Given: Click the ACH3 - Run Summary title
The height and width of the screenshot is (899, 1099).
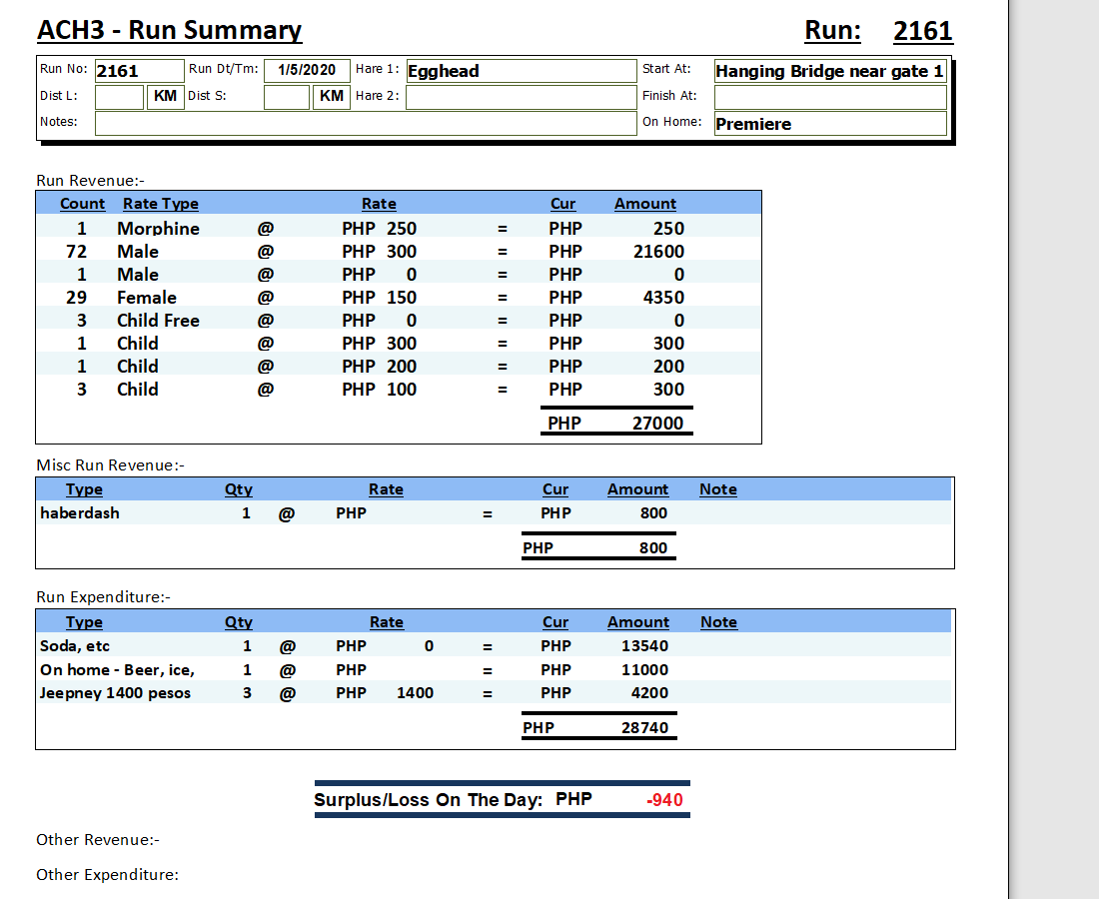Looking at the screenshot, I should [169, 31].
